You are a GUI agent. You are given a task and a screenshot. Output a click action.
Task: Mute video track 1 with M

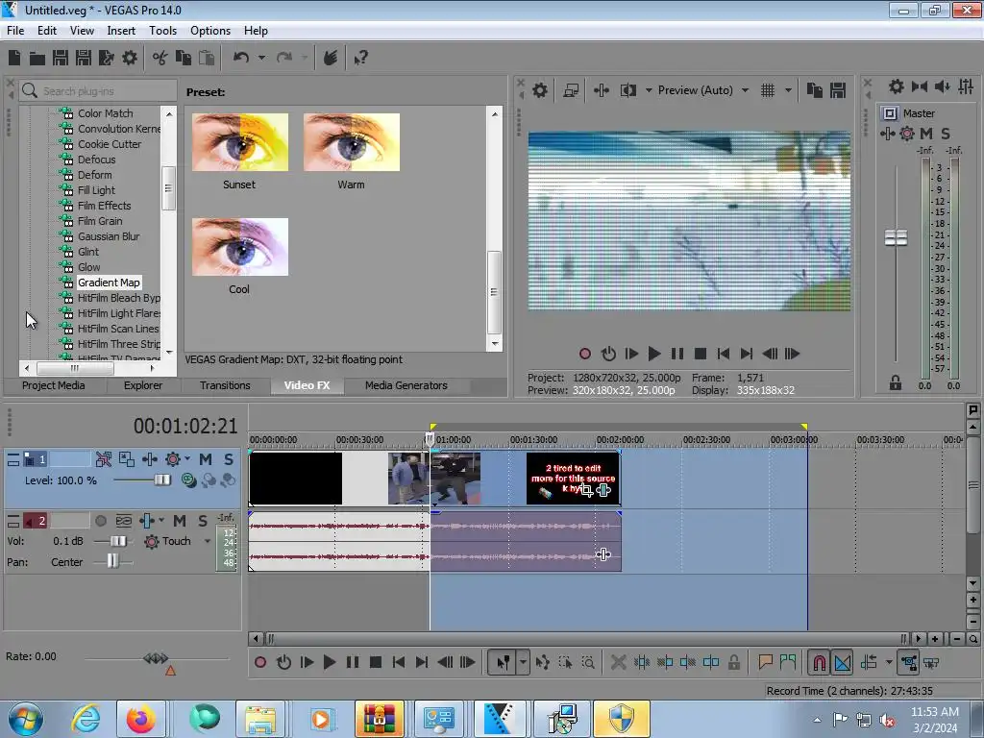point(206,459)
